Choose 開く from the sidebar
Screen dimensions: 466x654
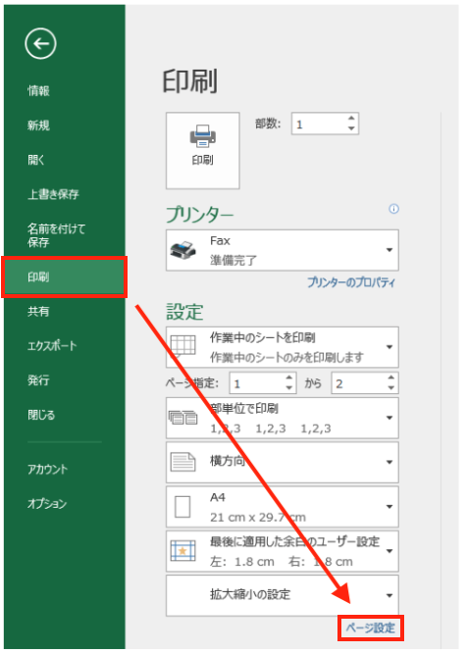pos(36,160)
